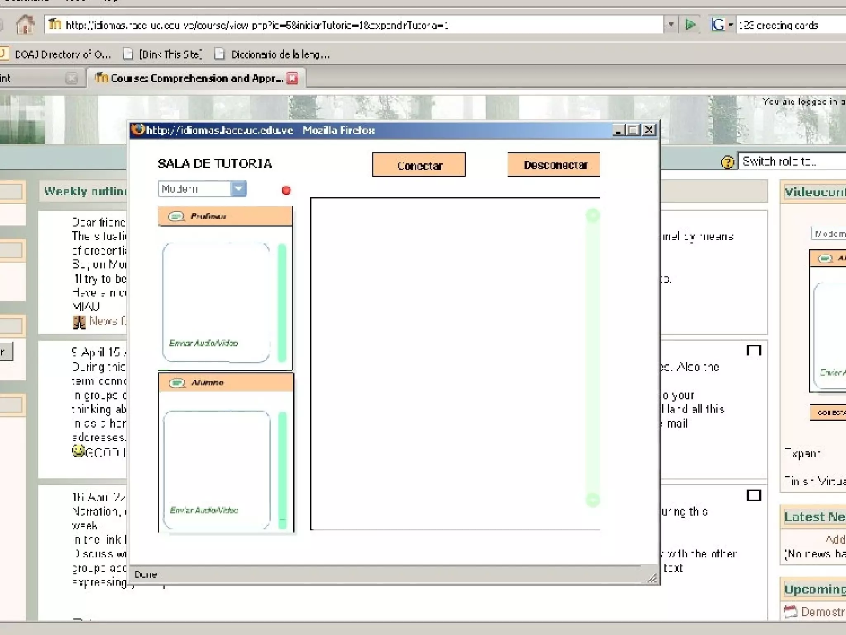This screenshot has width=846, height=635.
Task: Click the yellow help question mark icon
Action: [727, 162]
